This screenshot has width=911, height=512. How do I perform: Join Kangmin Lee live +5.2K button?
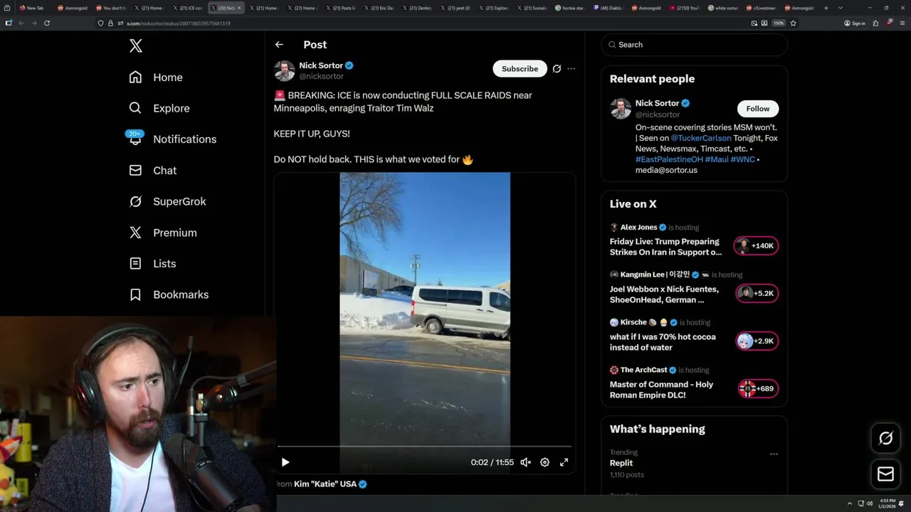coord(757,293)
